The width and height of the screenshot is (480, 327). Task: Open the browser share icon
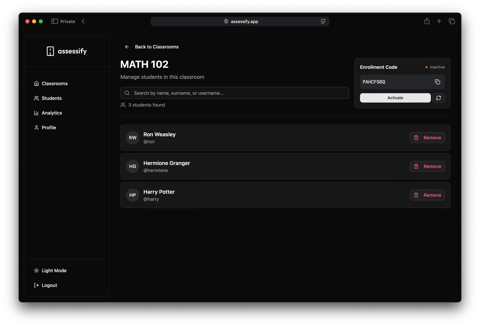427,21
